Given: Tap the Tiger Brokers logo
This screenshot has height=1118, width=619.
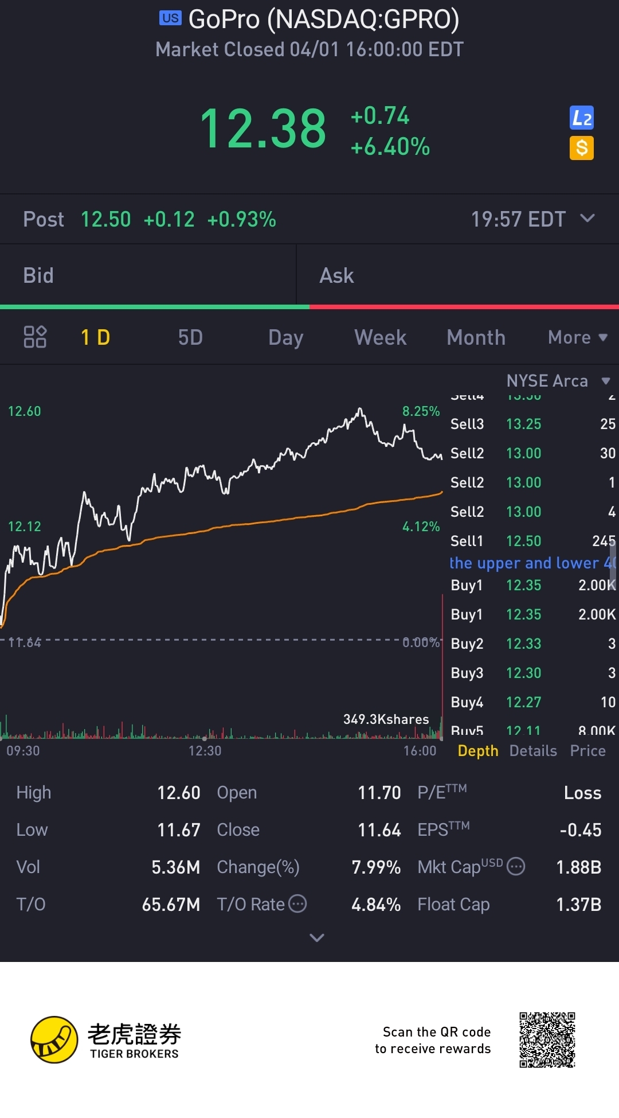Looking at the screenshot, I should (105, 1040).
